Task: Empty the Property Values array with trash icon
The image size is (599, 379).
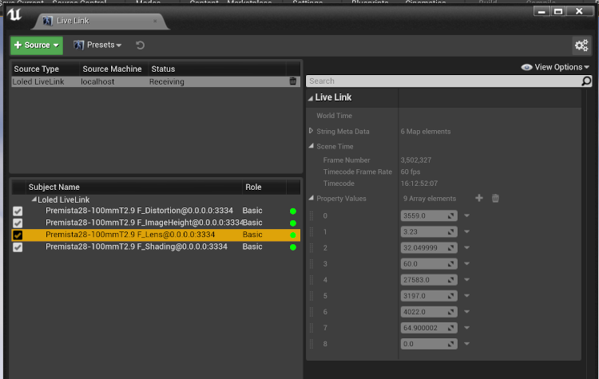Action: (x=495, y=199)
